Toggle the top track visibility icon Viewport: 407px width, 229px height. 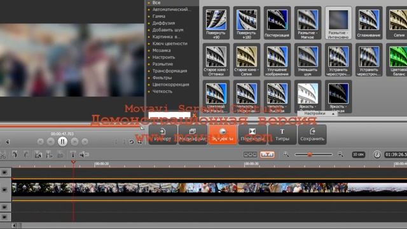point(4,172)
